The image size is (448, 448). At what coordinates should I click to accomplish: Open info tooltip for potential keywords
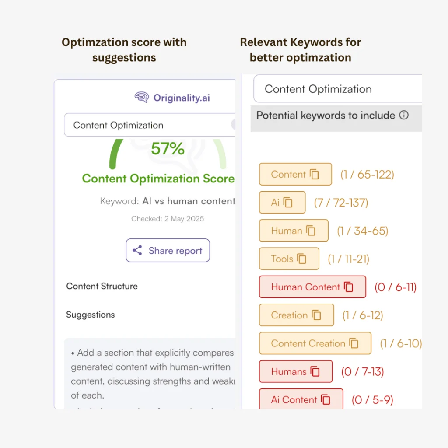(405, 115)
